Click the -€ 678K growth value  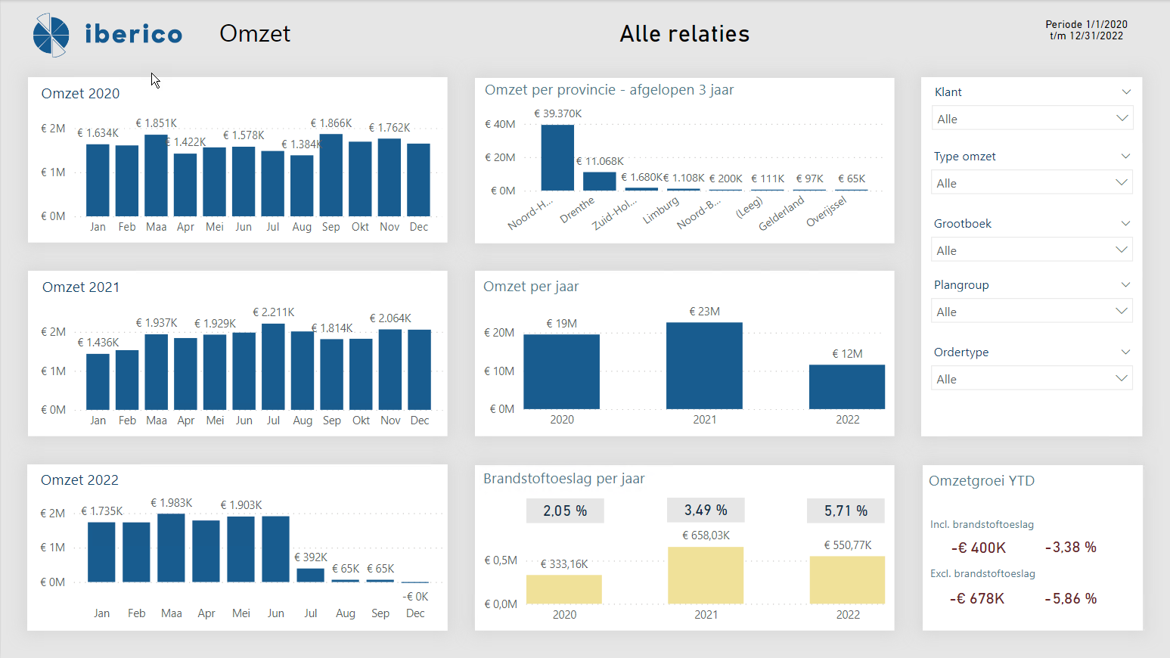coord(977,598)
